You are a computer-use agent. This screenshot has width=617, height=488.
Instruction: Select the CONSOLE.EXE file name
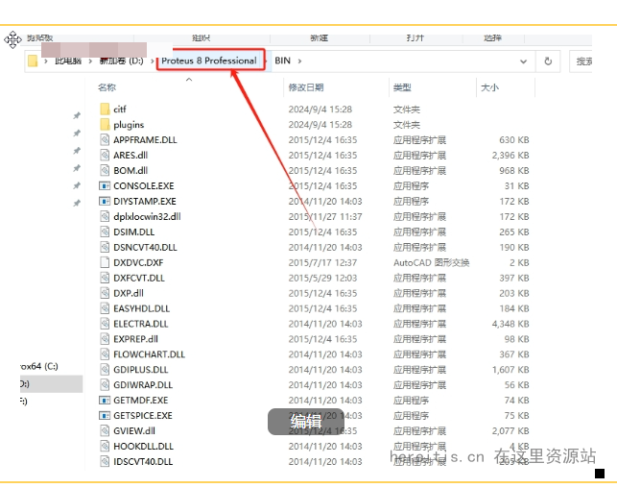(144, 186)
